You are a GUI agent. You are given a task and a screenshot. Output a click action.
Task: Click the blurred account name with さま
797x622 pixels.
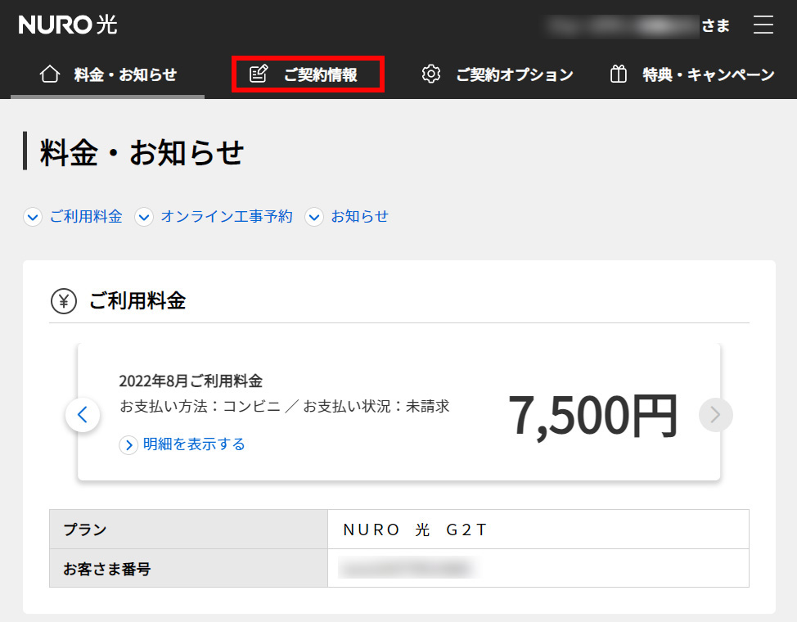point(637,25)
